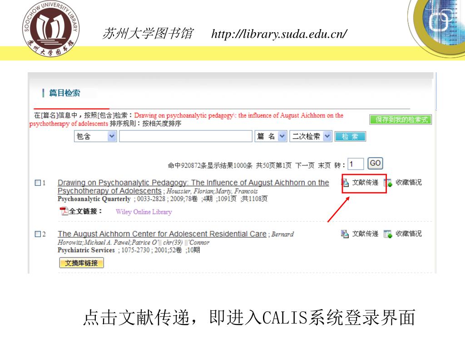Click authors Houssier, Florian; Marty, Francois
The image size is (465, 349).
click(x=212, y=191)
